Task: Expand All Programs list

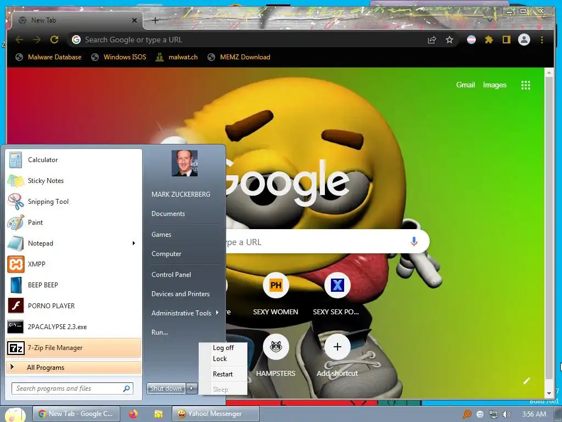Action: [74, 368]
